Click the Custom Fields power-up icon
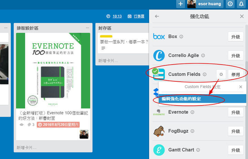The height and width of the screenshot is (159, 248). click(159, 74)
